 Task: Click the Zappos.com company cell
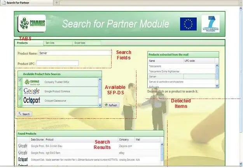[x=126, y=146]
